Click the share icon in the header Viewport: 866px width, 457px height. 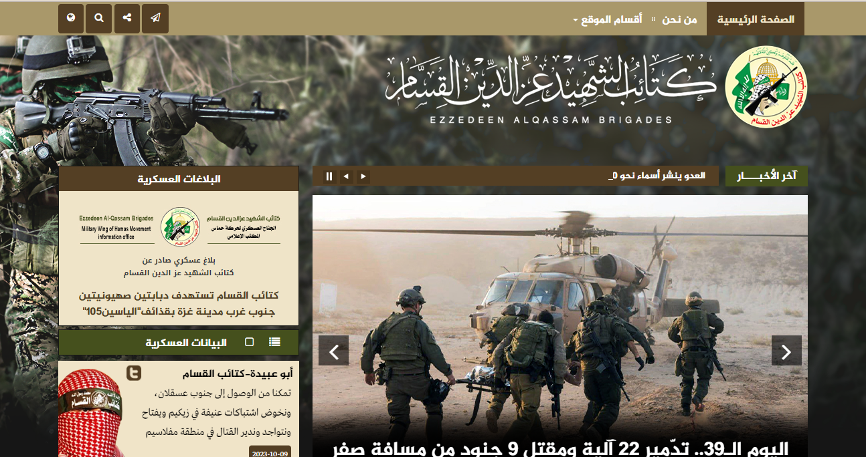click(126, 18)
